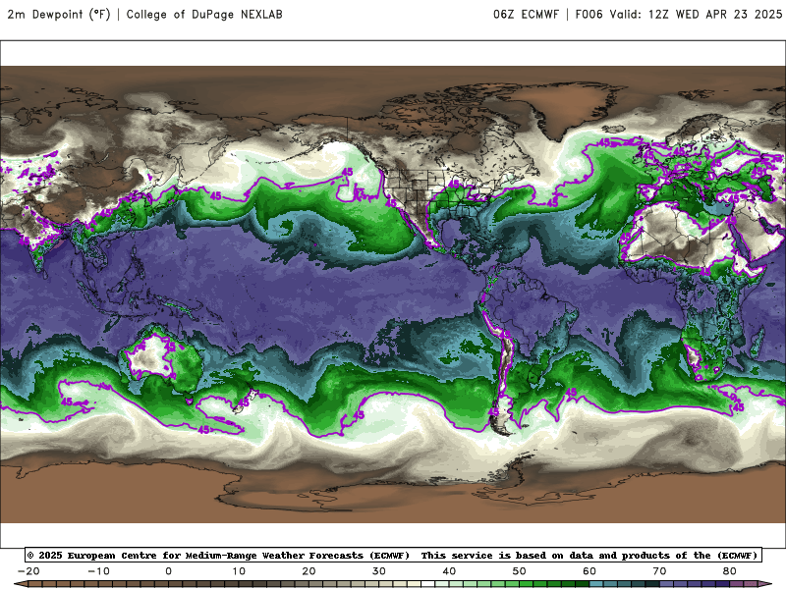This screenshot has width=786, height=589.
Task: Click the "2m Dewpoint (°F)" title text
Action: pyautogui.click(x=59, y=14)
